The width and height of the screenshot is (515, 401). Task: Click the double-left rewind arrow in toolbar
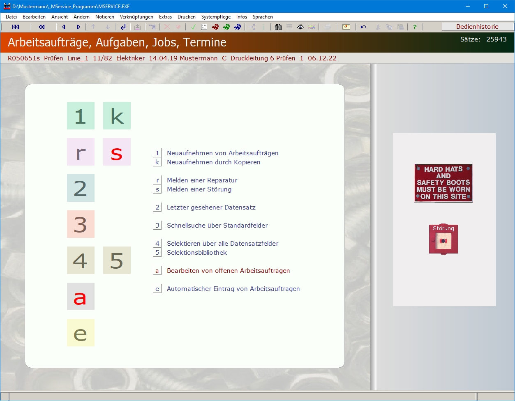click(42, 27)
